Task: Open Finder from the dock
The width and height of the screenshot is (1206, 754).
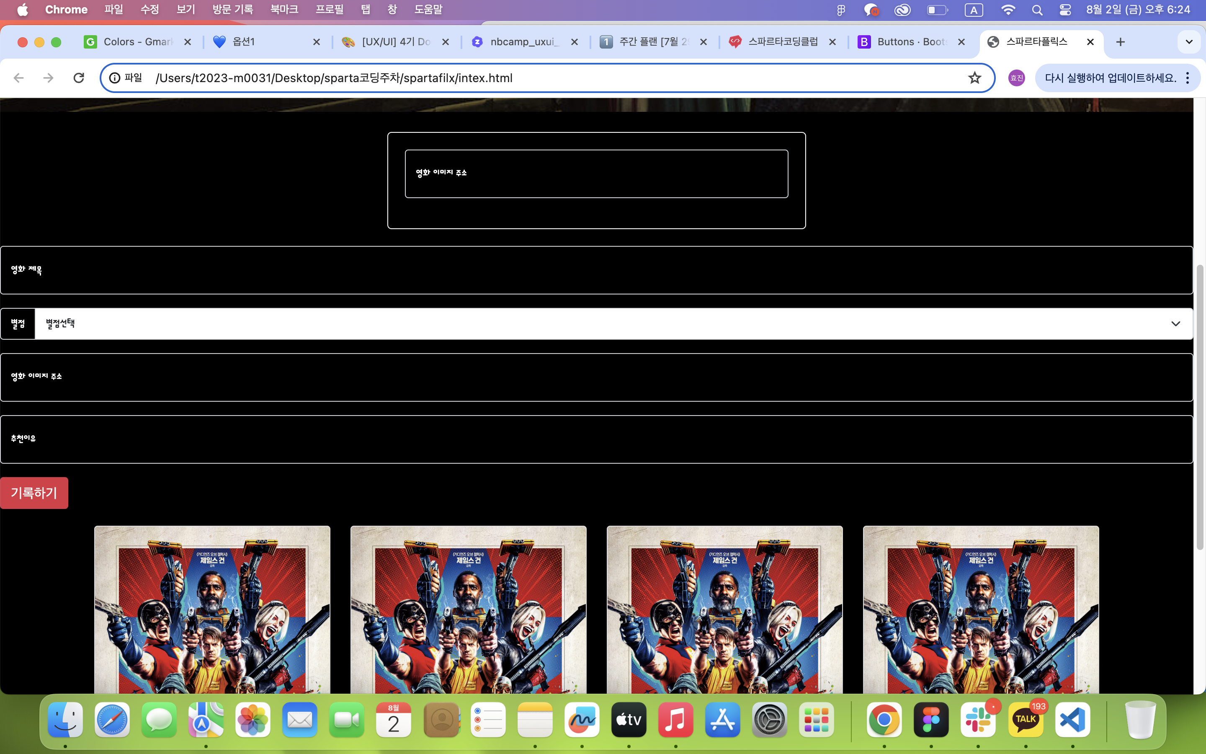Action: click(65, 720)
